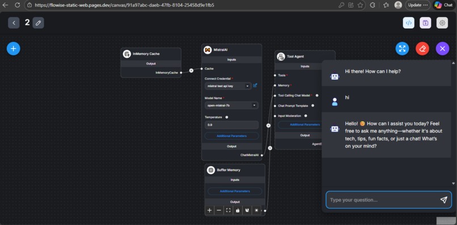Click the browser Update button
This screenshot has width=457, height=225.
pos(417,5)
